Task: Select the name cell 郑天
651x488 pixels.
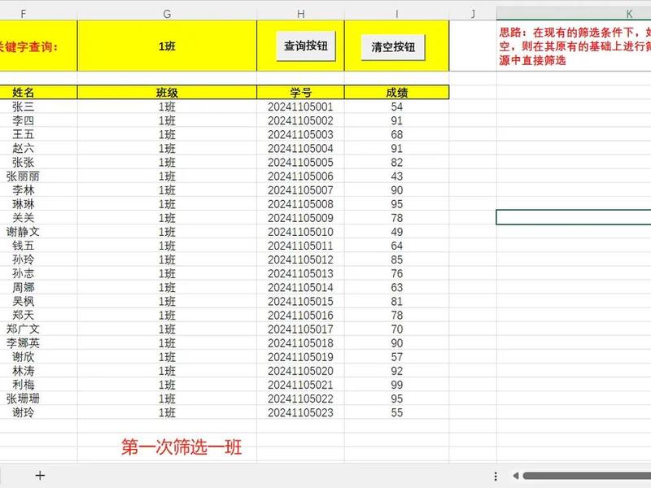Action: pos(38,315)
